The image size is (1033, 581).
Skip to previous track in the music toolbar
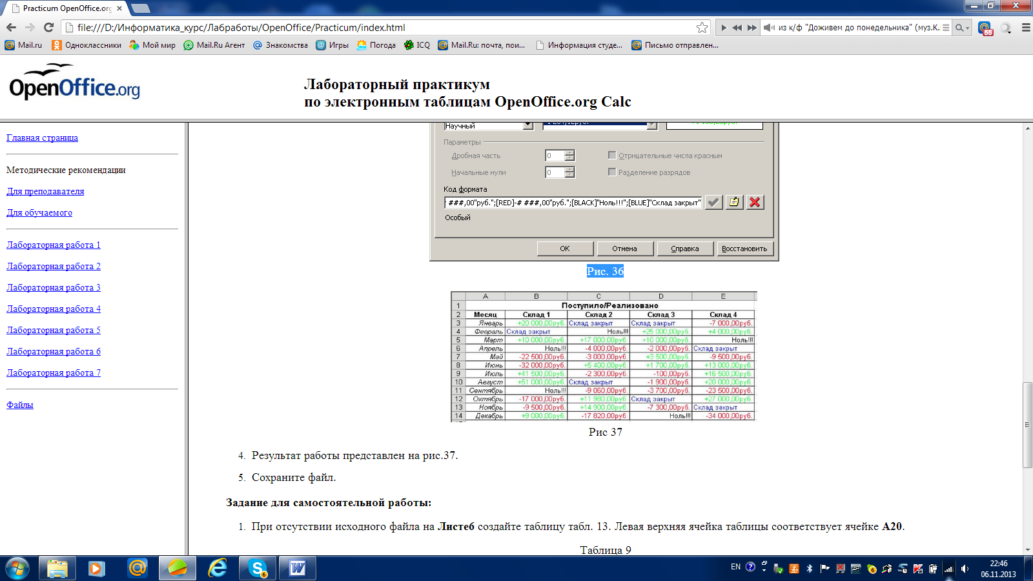737,28
